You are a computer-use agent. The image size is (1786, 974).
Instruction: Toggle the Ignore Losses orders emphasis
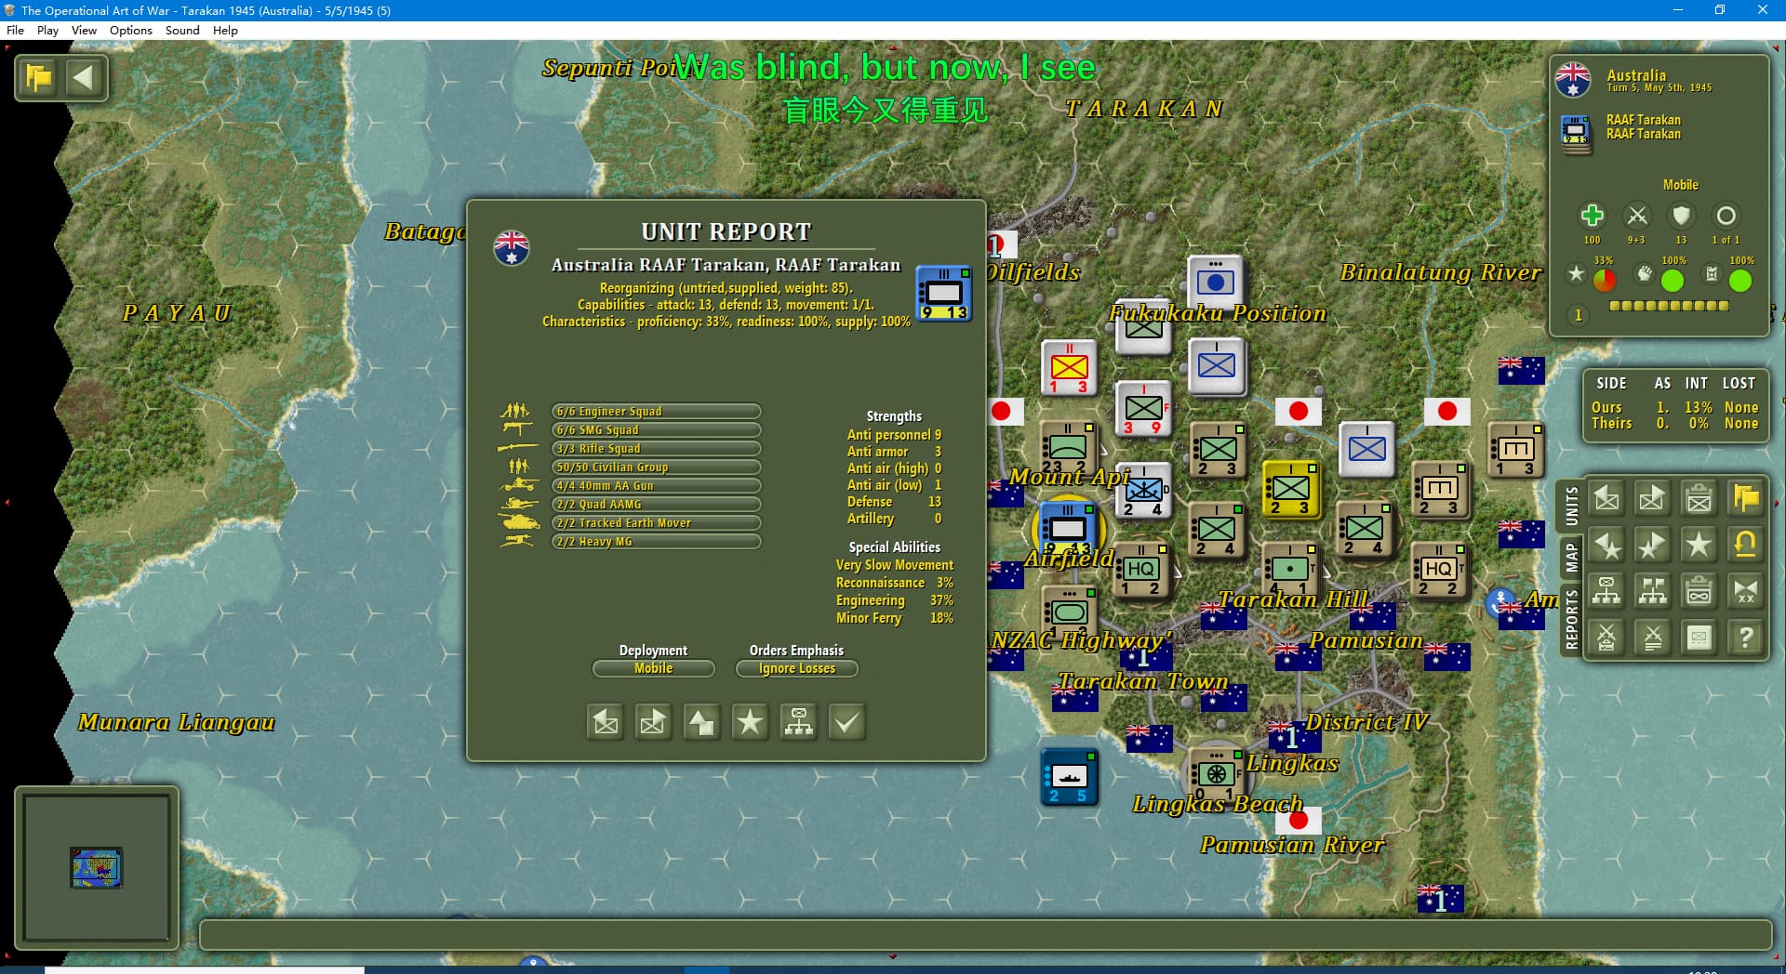pyautogui.click(x=796, y=668)
